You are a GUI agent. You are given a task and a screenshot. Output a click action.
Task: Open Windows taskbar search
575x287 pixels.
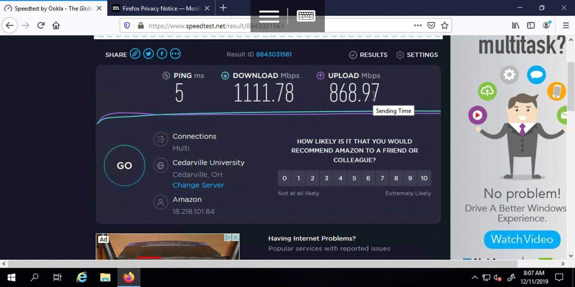[34, 277]
